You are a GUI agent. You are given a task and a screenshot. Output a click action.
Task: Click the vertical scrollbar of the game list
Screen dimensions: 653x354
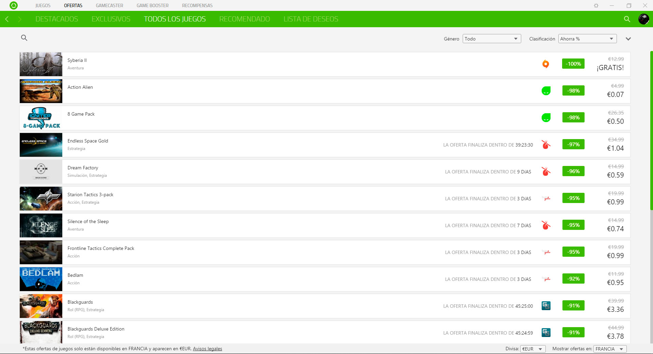coord(651,131)
